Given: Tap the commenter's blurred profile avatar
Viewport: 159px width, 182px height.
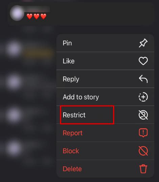Looking at the screenshot, I should [x=17, y=13].
